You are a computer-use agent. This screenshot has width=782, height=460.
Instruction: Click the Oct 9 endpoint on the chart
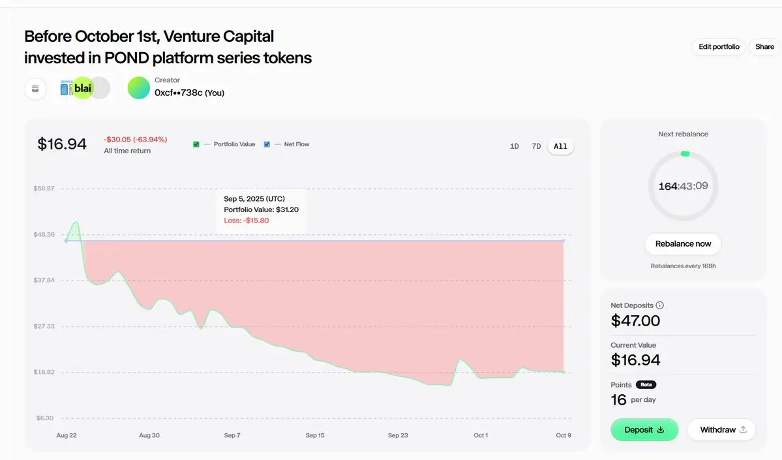564,372
